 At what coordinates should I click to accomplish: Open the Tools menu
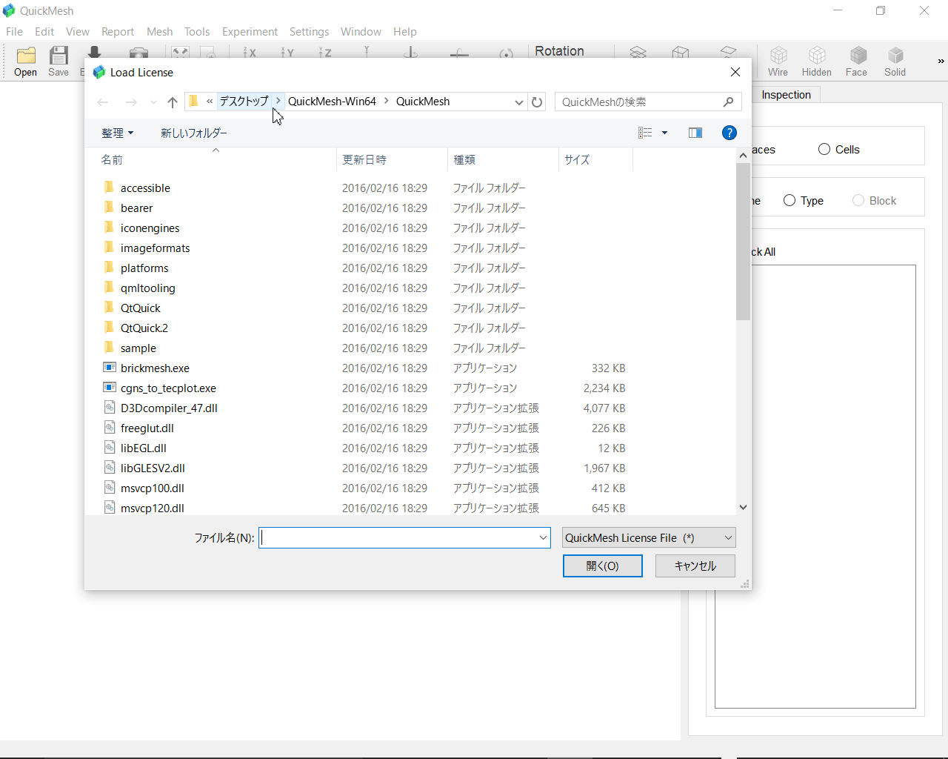197,31
